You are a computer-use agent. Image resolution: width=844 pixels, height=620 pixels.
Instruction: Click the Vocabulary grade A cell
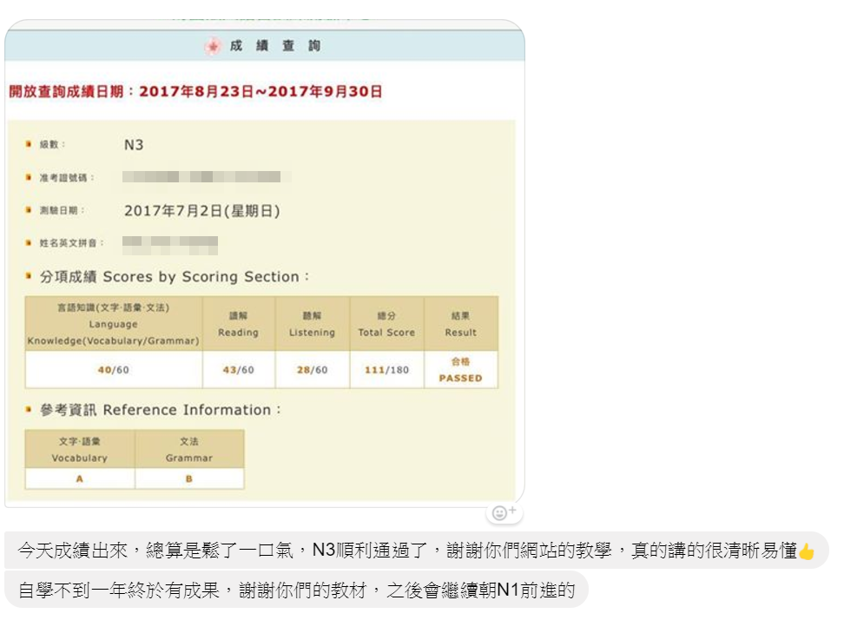[80, 478]
